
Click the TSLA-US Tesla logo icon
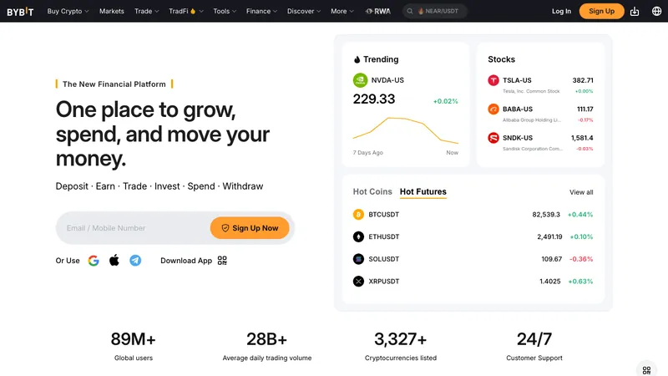pos(493,80)
